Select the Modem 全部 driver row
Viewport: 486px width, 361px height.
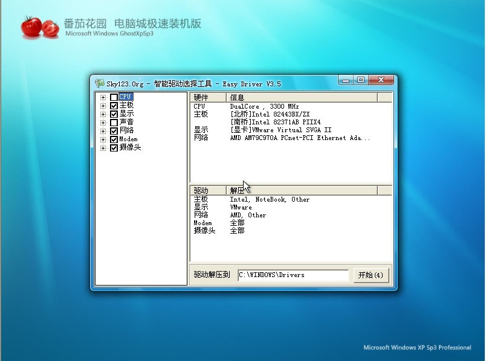[291, 223]
